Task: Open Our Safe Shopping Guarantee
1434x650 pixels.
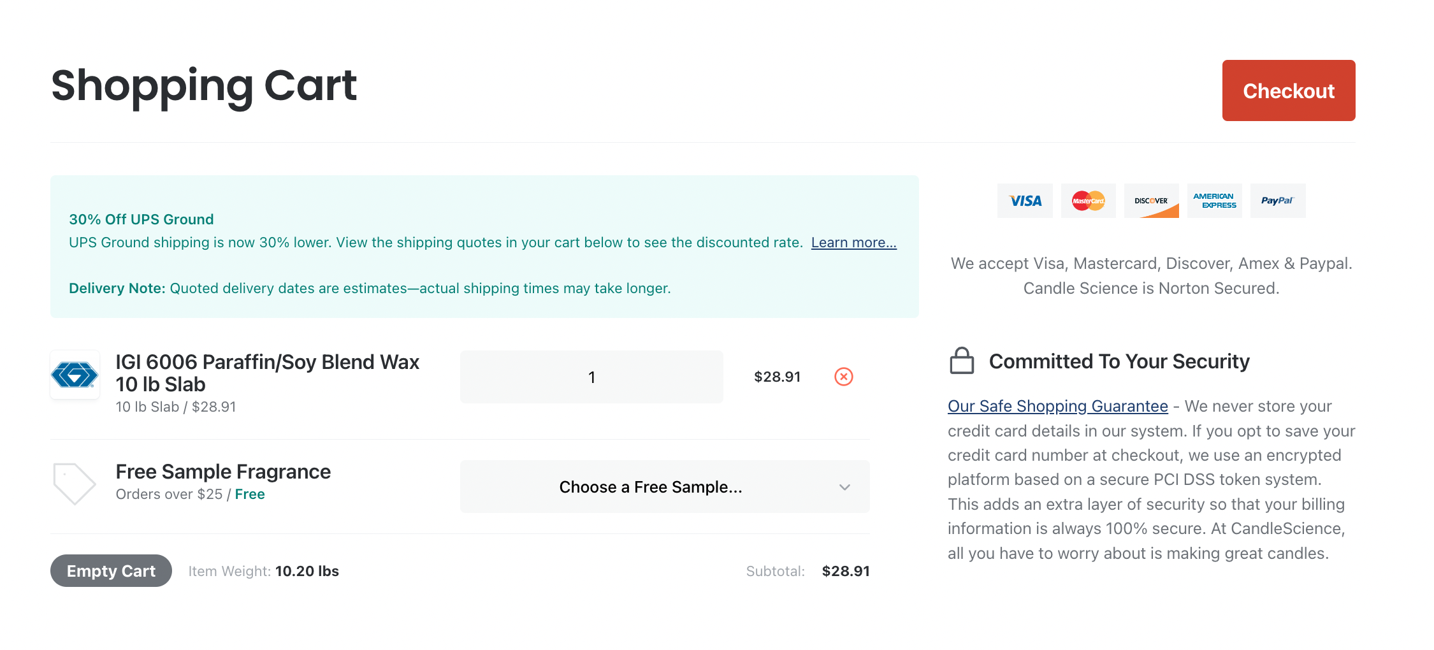Action: [1057, 406]
